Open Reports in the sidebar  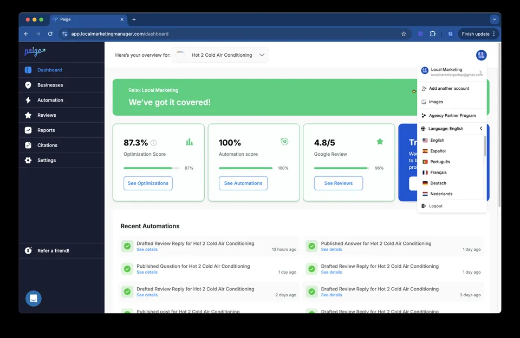tap(62, 130)
